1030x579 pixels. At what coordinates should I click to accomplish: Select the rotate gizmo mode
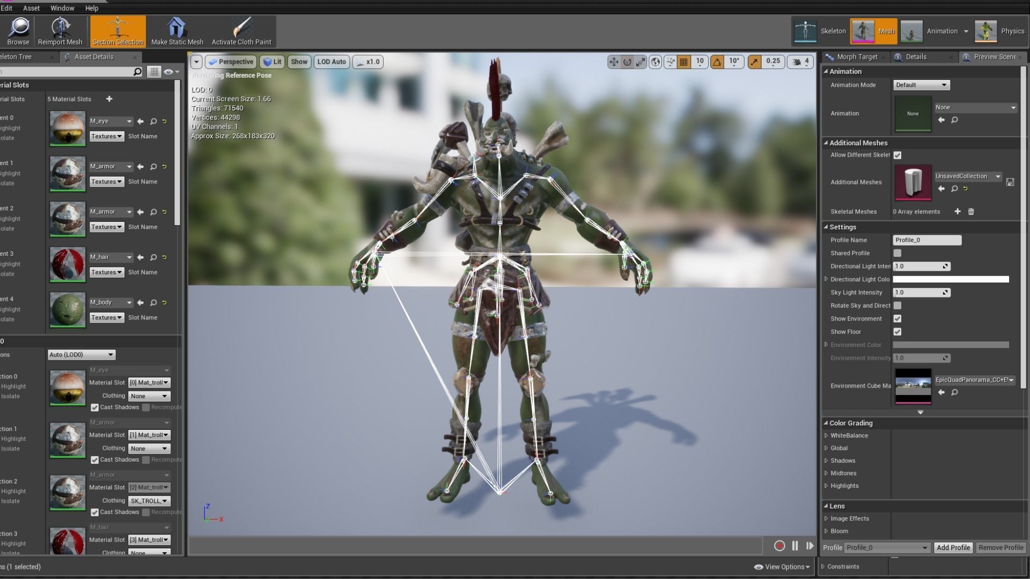click(627, 62)
